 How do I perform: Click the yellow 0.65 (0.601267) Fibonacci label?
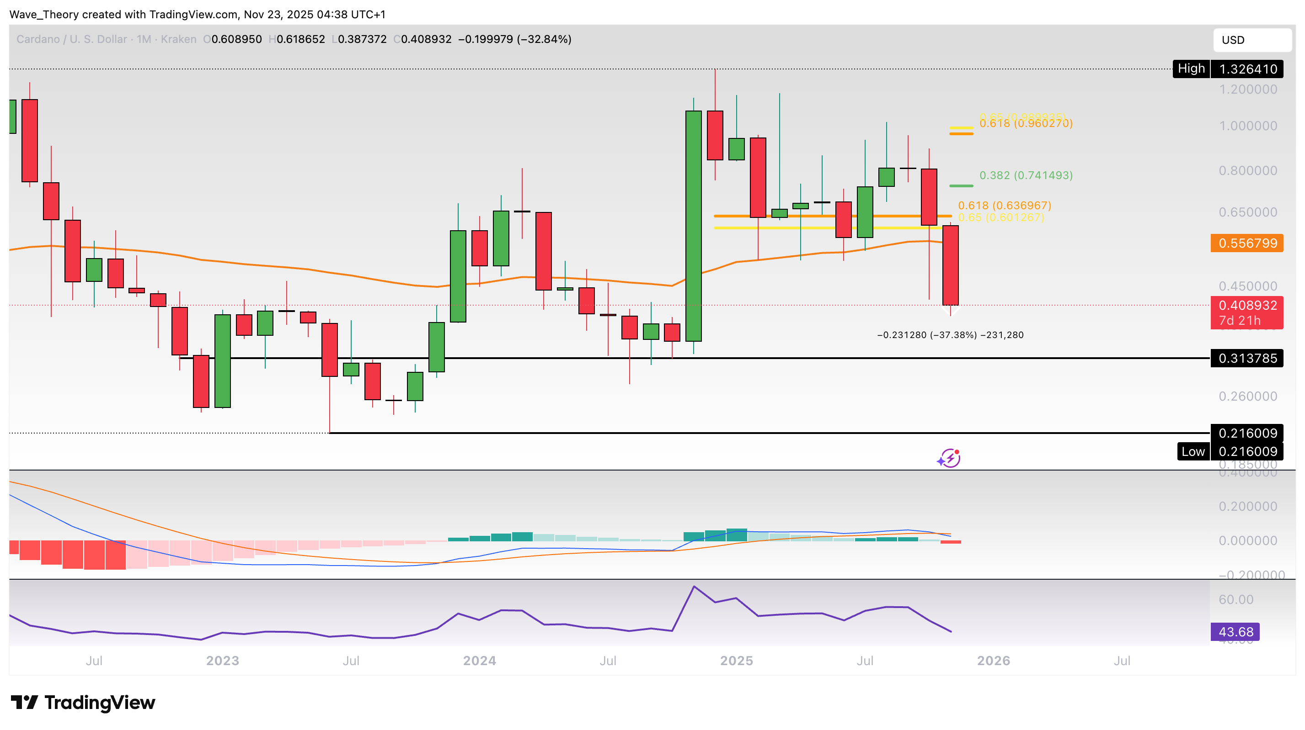tap(1000, 217)
